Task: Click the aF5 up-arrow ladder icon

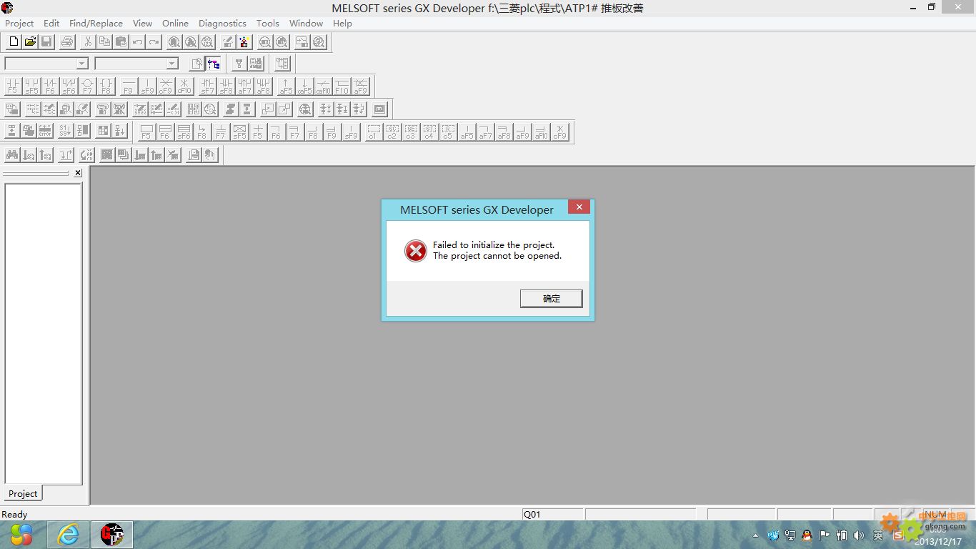Action: (x=286, y=86)
